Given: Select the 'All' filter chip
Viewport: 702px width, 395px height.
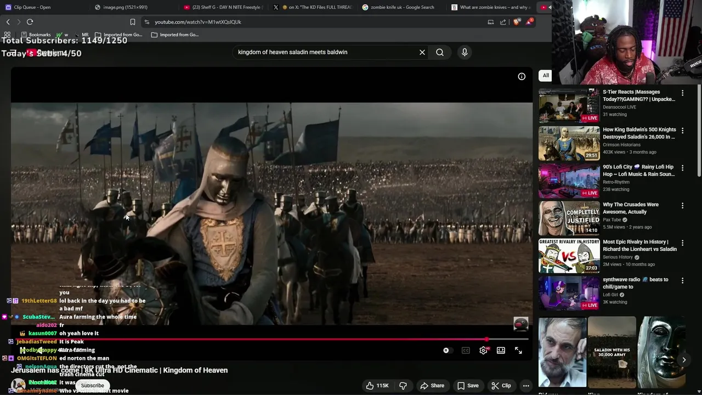Looking at the screenshot, I should [546, 75].
